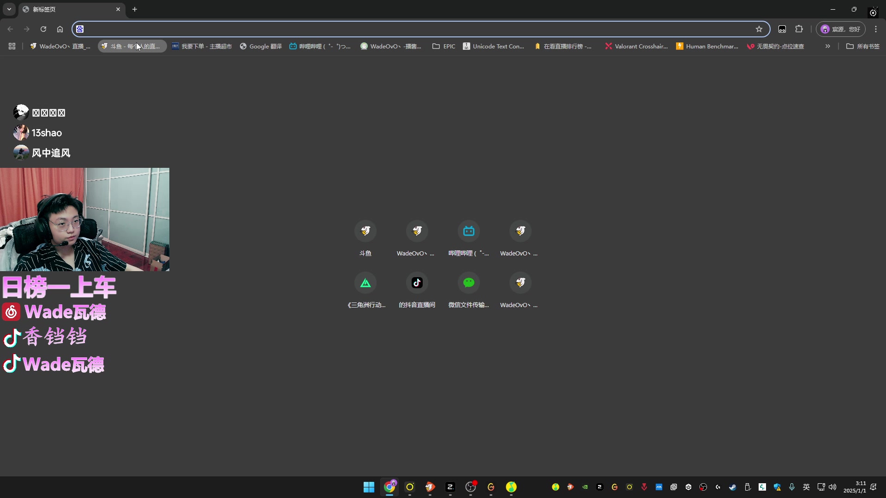Open the WeChat file transfer shortcut

pos(468,283)
